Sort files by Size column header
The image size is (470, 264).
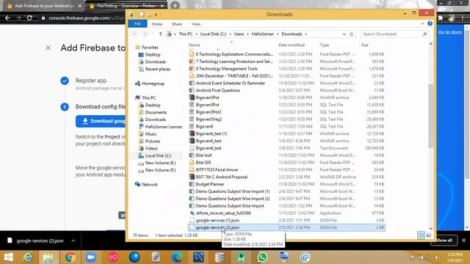pos(364,45)
